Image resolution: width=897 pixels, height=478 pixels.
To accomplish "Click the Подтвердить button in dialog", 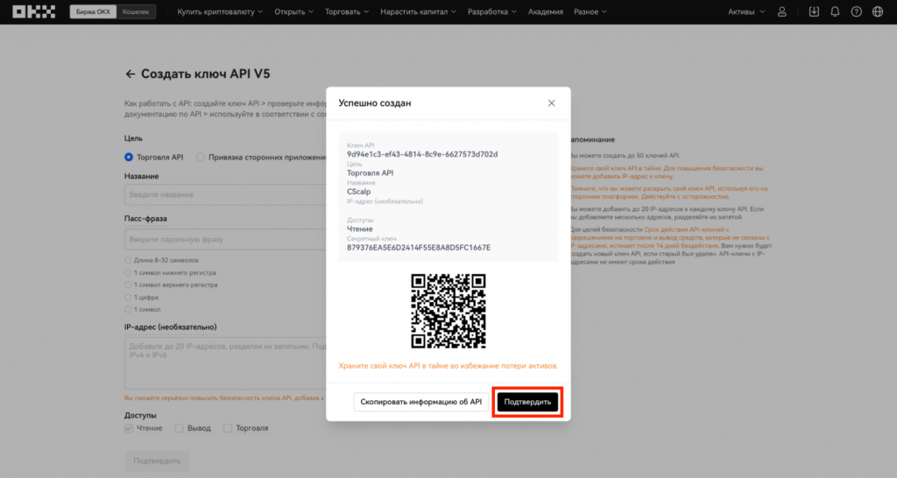I will tap(528, 402).
